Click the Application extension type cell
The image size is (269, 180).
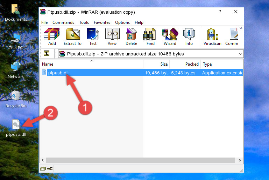(222, 73)
